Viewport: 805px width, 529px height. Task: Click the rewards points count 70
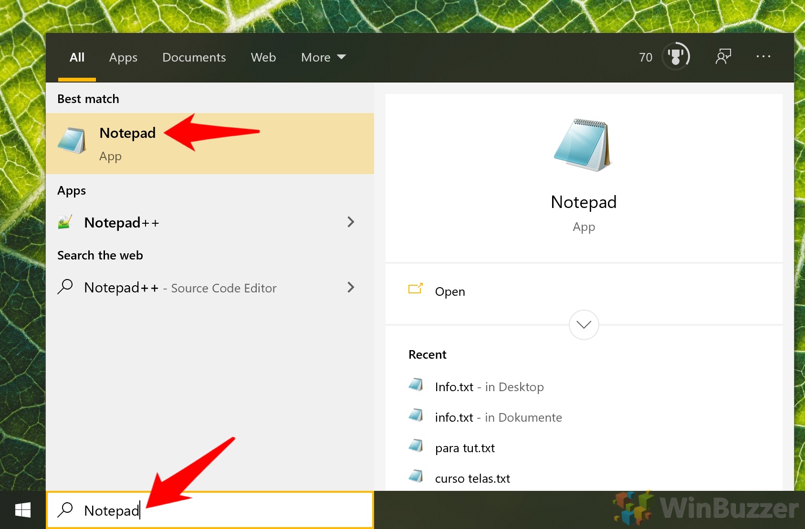tap(646, 57)
